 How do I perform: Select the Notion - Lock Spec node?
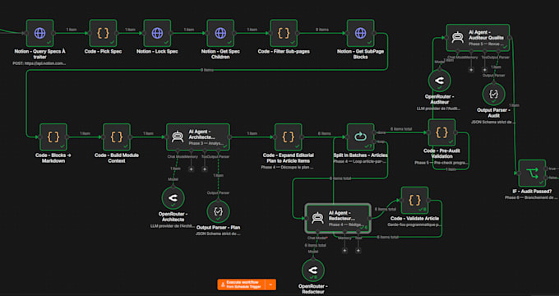pos(157,33)
